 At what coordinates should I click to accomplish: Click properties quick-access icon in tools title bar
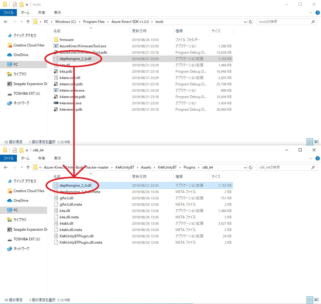click(x=15, y=4)
